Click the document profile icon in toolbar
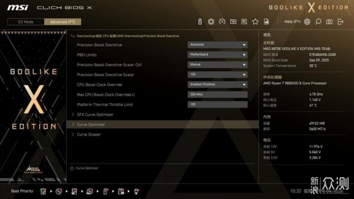The image size is (354, 199). tap(266, 22)
